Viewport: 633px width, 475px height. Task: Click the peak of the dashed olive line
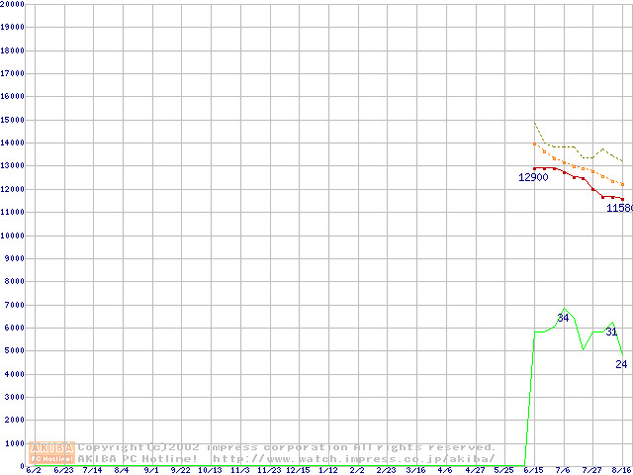tap(534, 123)
